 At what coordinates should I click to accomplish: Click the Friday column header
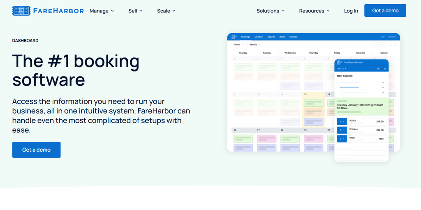click(337, 53)
